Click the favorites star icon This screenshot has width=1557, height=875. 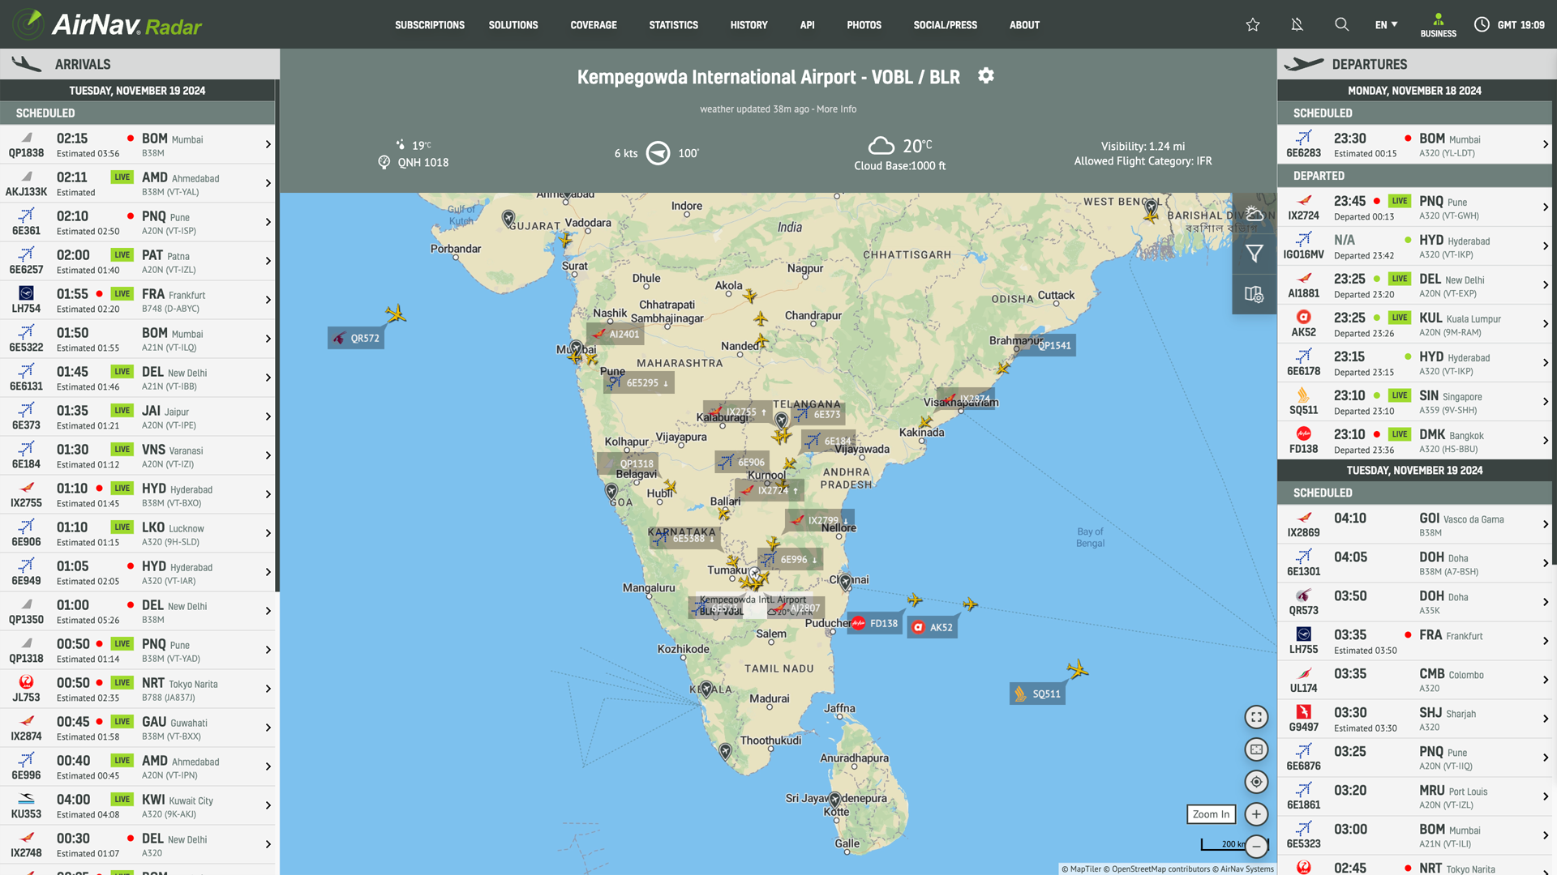click(1253, 24)
